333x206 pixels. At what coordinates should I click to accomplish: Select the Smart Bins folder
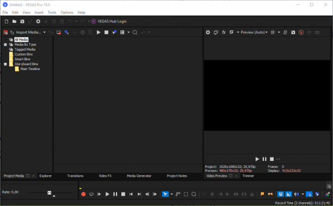click(22, 59)
